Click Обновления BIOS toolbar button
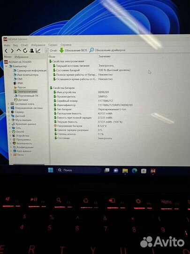This screenshot has width=190, height=254. pos(73,50)
